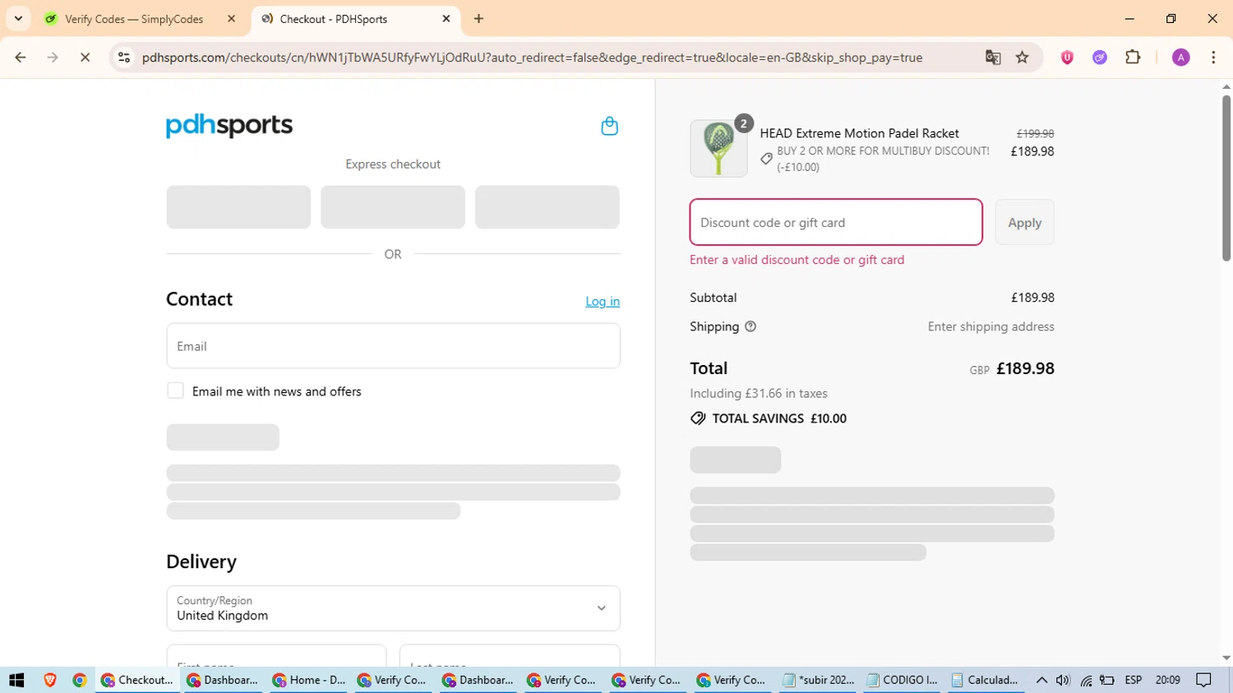Screen dimensions: 1233x693
Task: Switch to the Home - D... taskbar window
Action: point(308,680)
